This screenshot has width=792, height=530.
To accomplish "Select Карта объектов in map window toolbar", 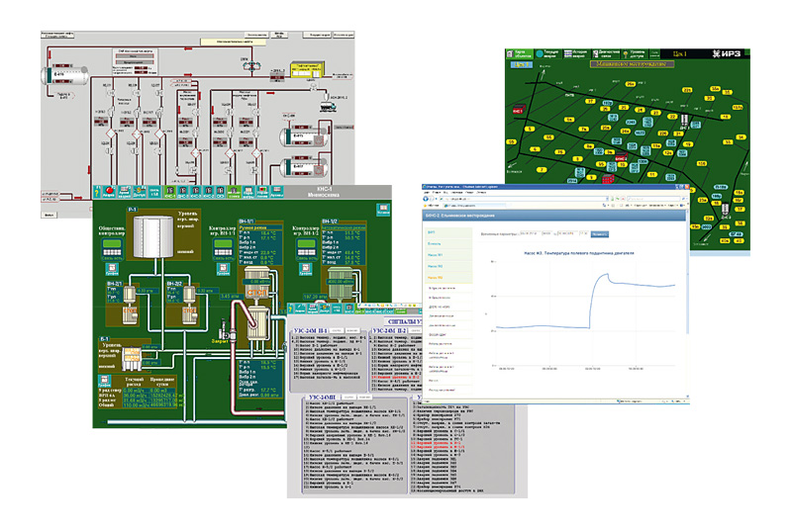I will (x=519, y=53).
